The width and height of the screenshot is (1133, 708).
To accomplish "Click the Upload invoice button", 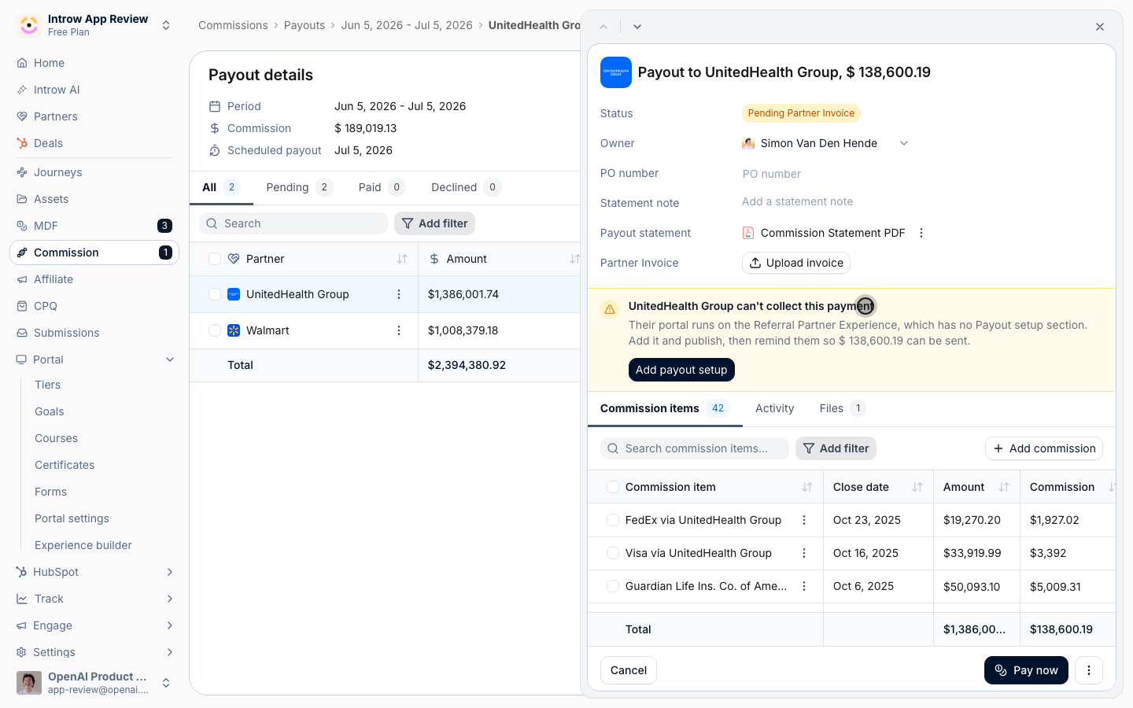I will [796, 263].
